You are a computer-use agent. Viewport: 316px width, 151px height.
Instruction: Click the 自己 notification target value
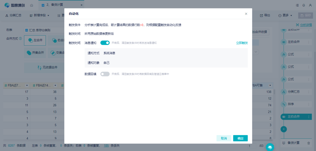(x=107, y=63)
